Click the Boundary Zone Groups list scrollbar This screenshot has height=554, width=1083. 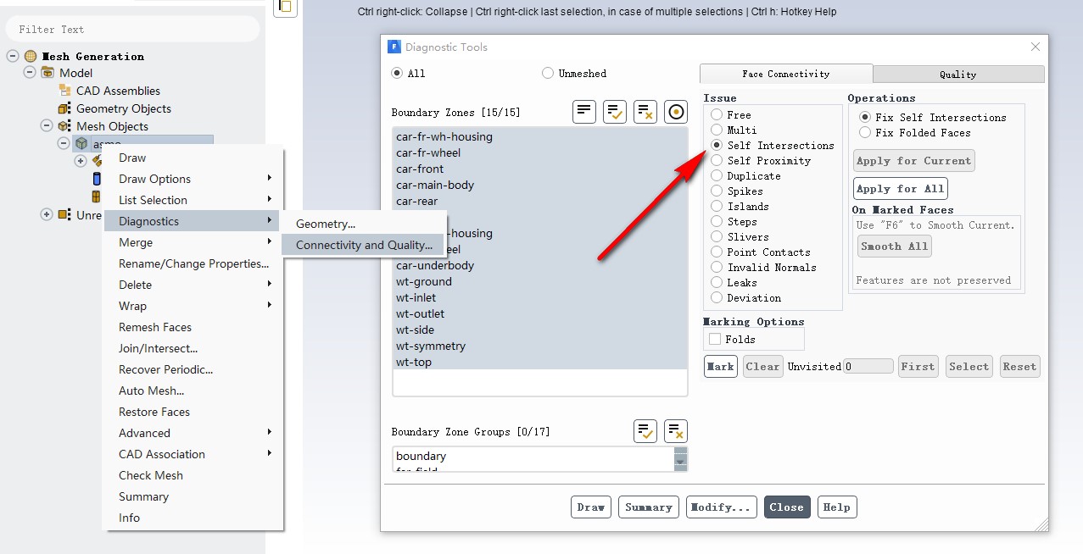pos(680,460)
